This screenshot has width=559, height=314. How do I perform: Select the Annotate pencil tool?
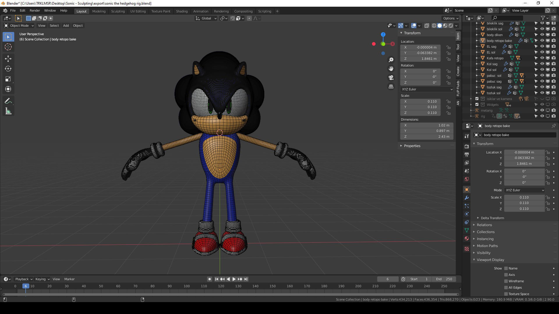[x=8, y=101]
